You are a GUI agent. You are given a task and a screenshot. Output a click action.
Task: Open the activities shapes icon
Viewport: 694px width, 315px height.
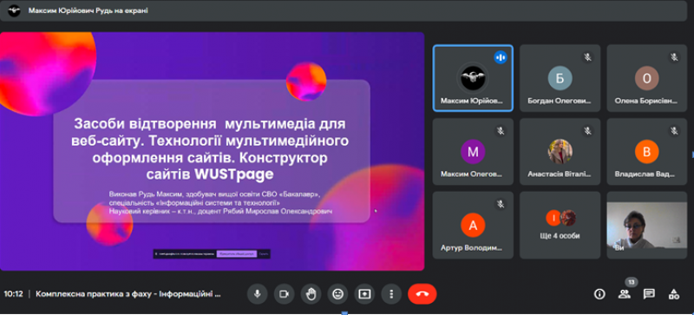(x=674, y=293)
